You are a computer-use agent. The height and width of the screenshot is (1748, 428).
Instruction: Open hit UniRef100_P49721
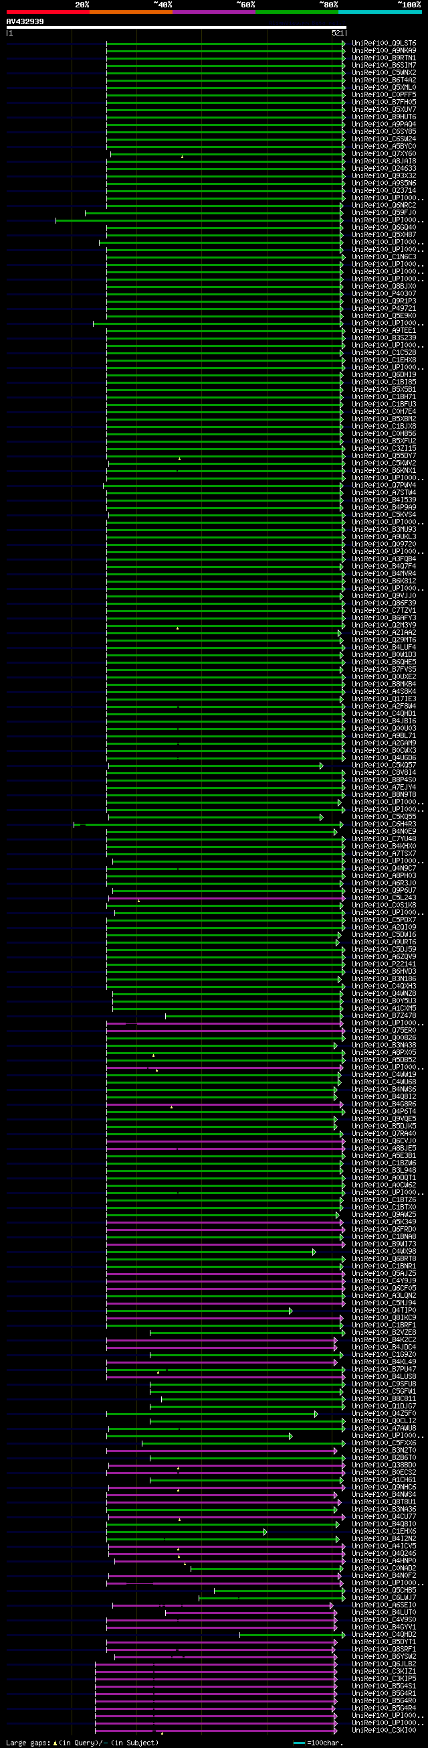tap(384, 309)
